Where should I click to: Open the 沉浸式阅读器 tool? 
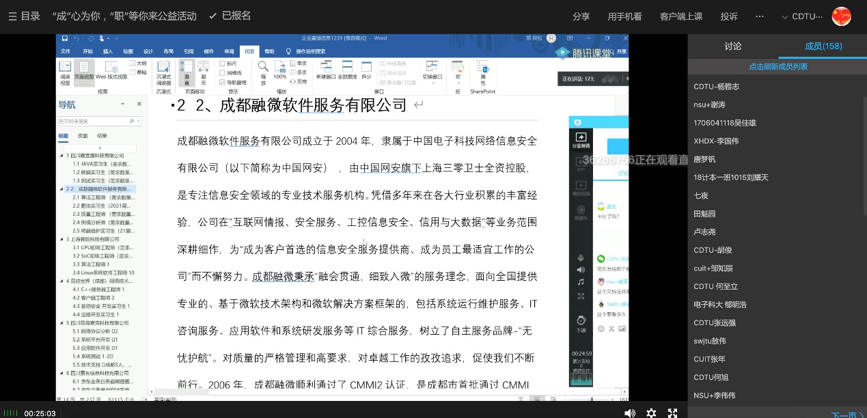click(163, 72)
